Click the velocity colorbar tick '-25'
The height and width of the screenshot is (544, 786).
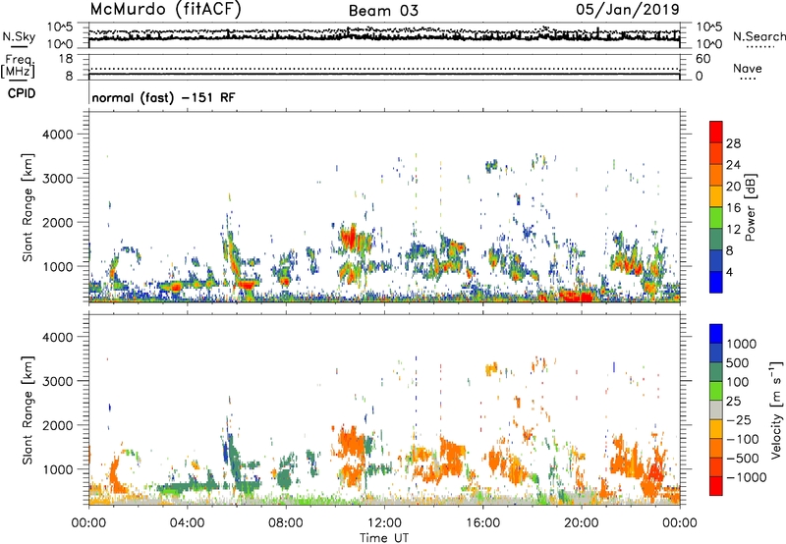pyautogui.click(x=739, y=419)
